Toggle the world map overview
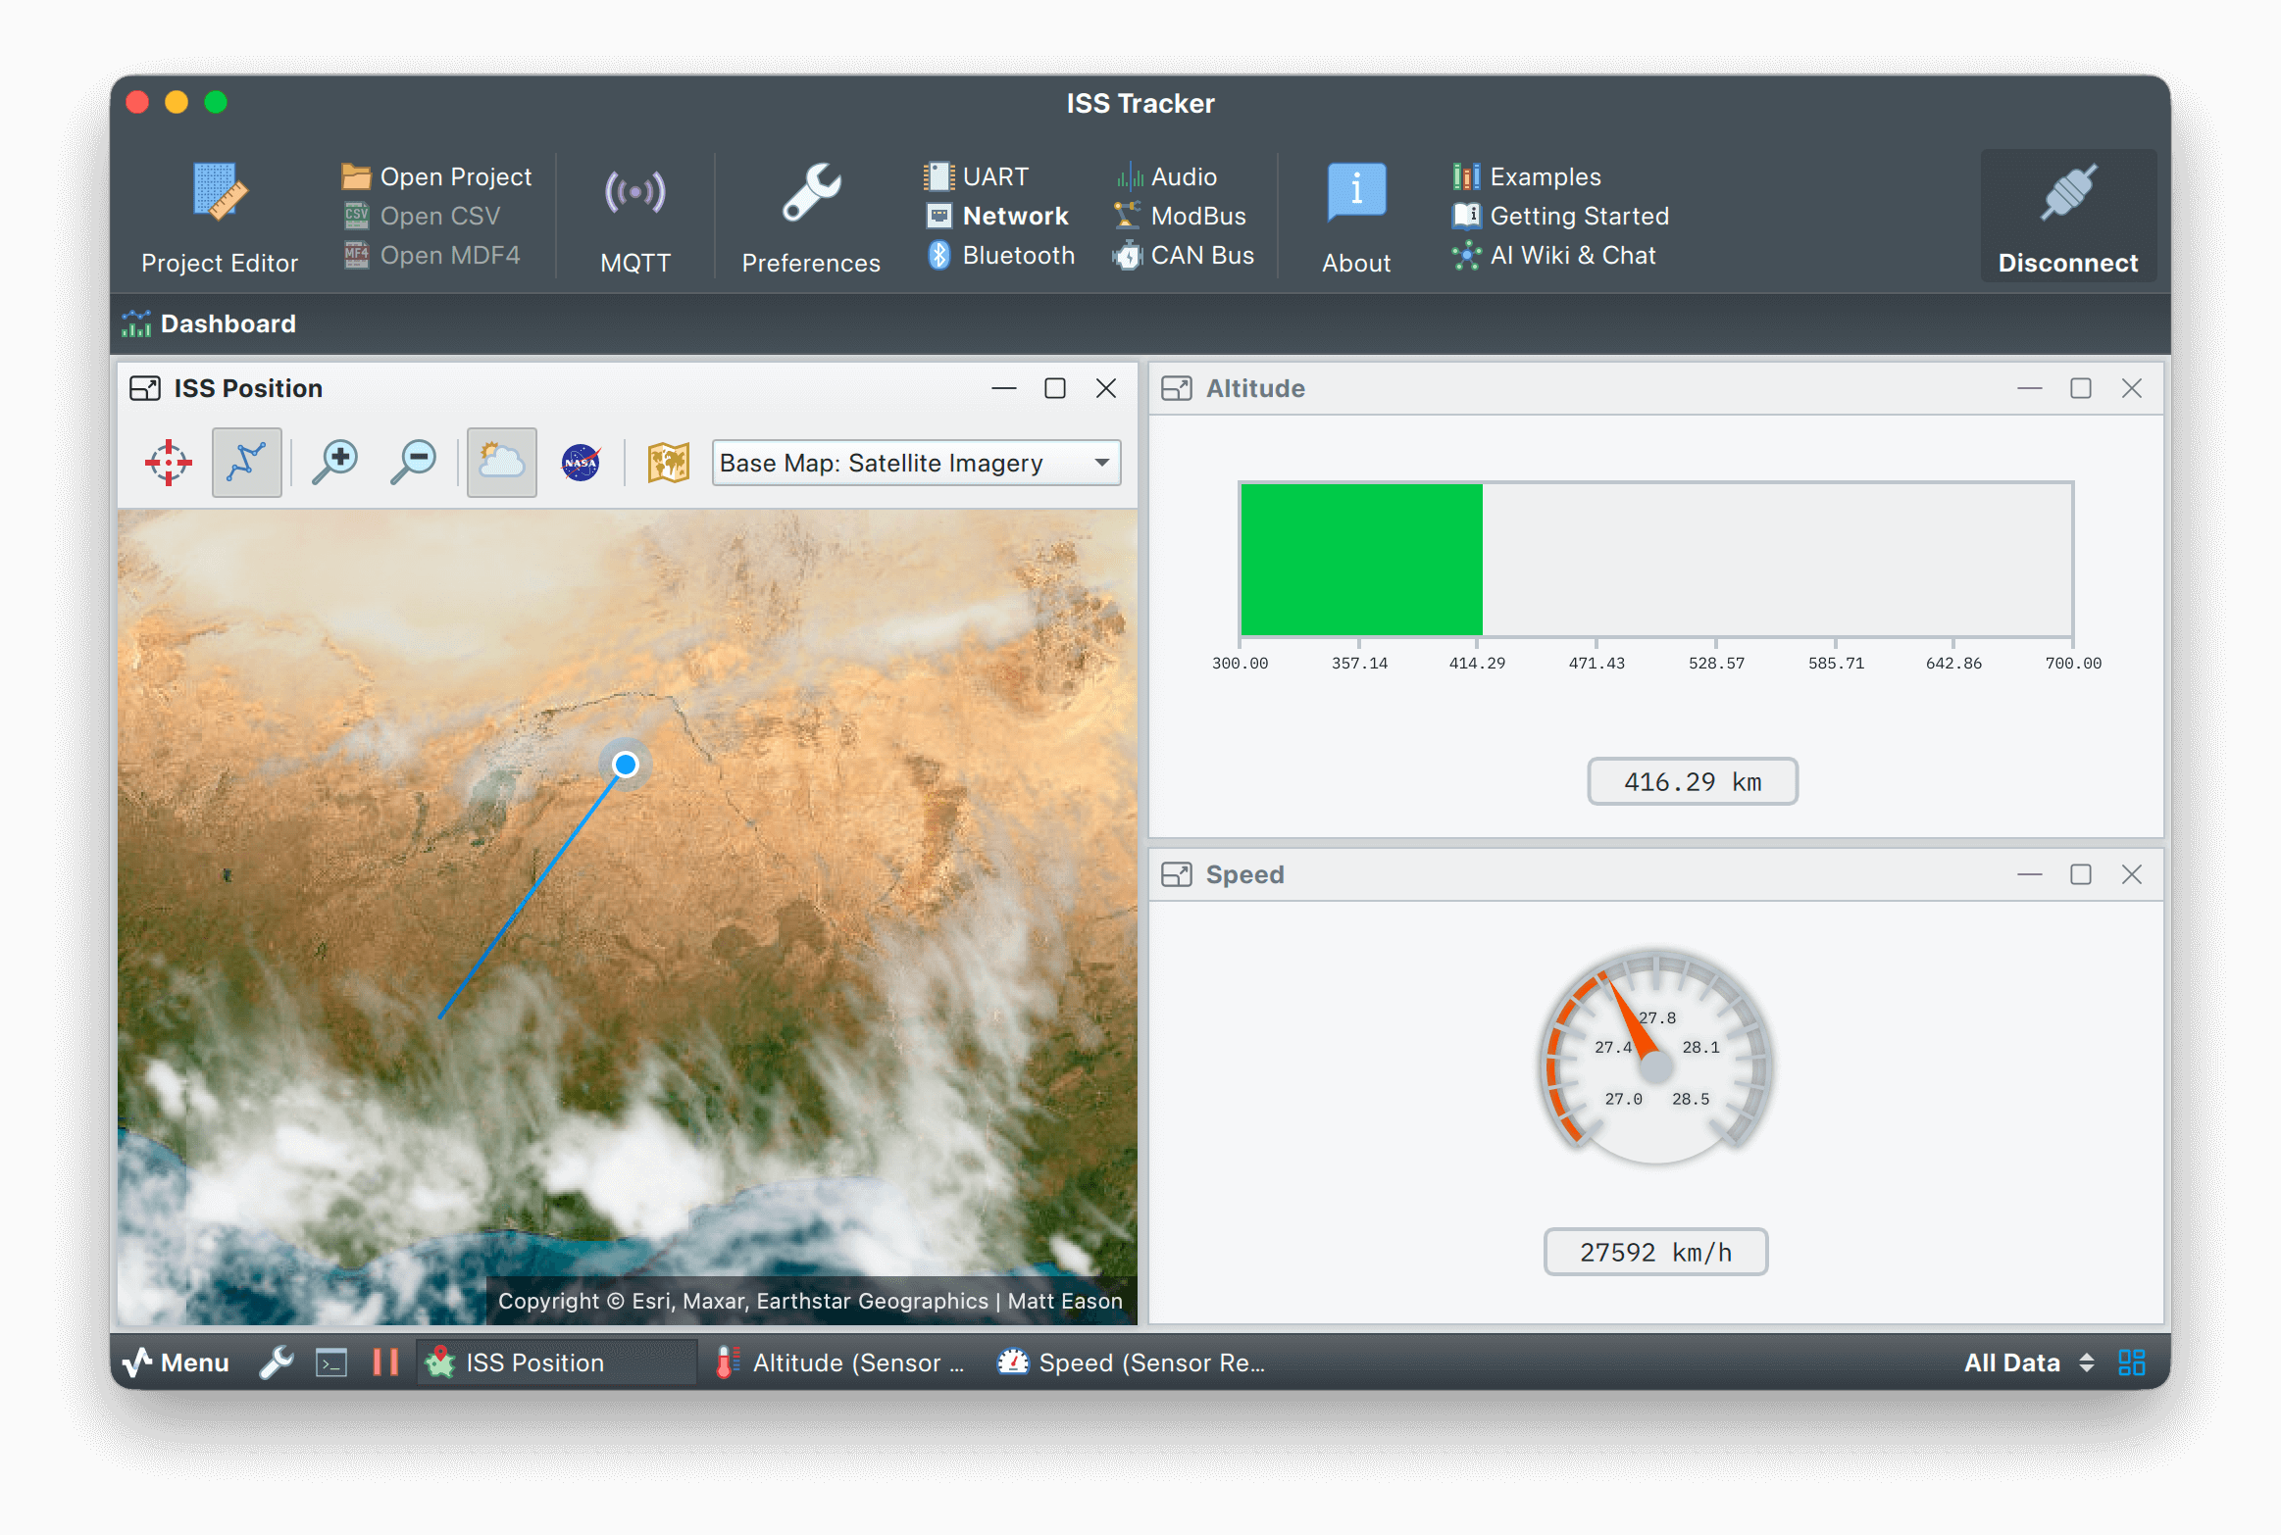This screenshot has width=2281, height=1535. coord(668,462)
